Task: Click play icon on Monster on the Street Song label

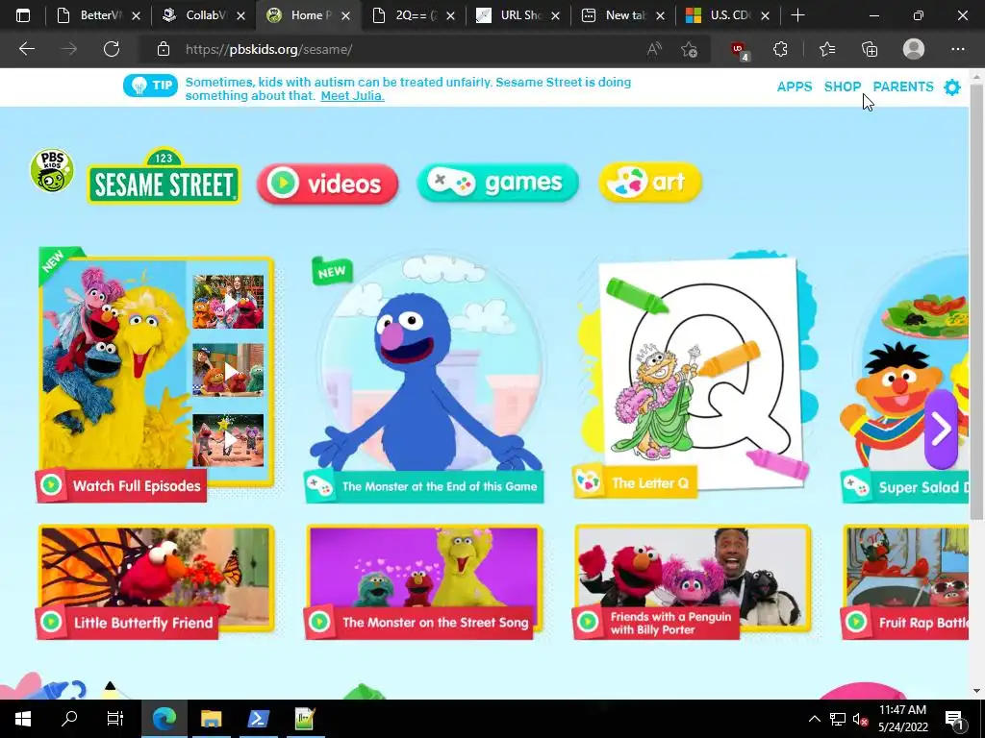Action: point(319,622)
